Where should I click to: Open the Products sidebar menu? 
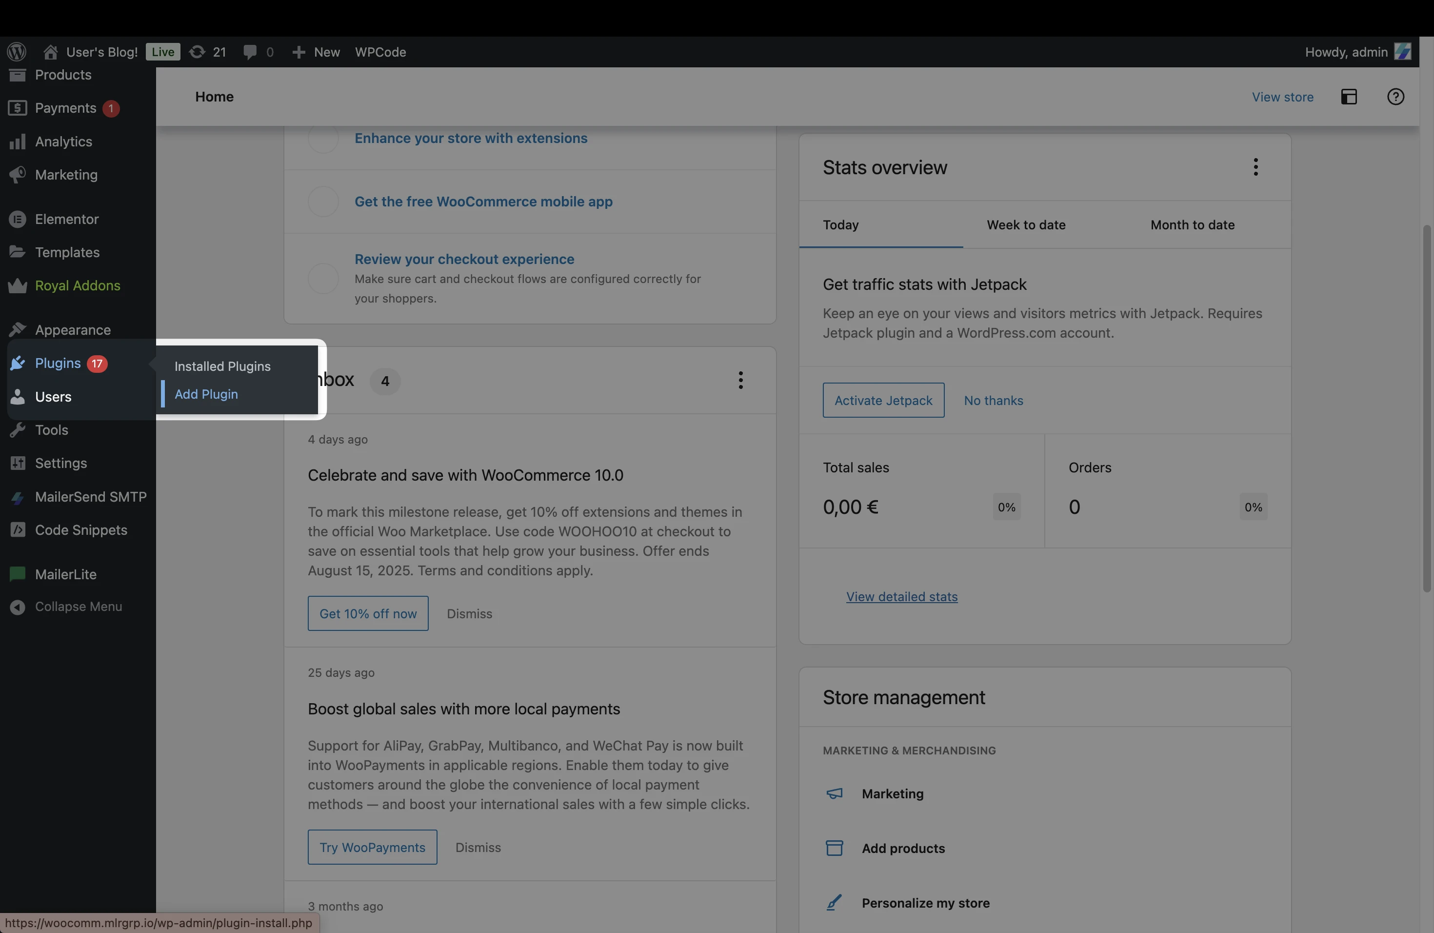pyautogui.click(x=63, y=75)
